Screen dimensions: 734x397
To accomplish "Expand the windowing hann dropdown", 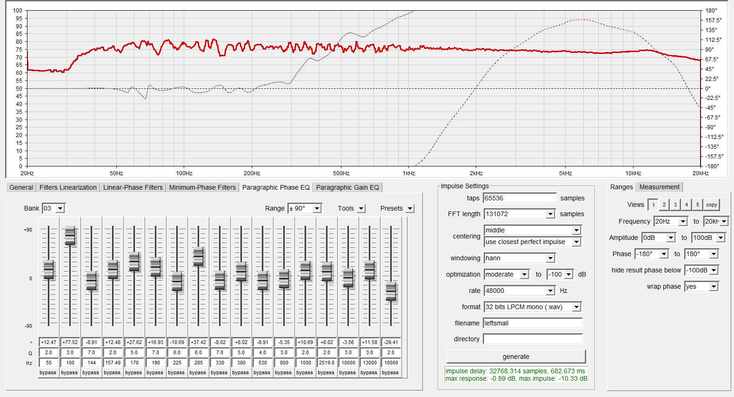I will (x=550, y=258).
